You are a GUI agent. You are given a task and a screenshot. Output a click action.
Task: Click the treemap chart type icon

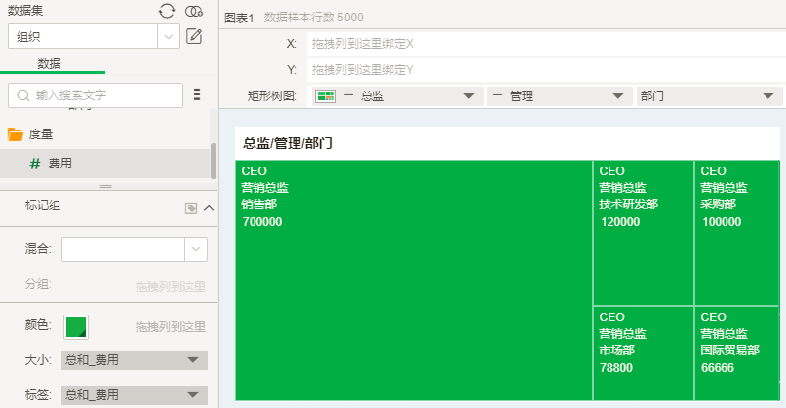point(326,96)
